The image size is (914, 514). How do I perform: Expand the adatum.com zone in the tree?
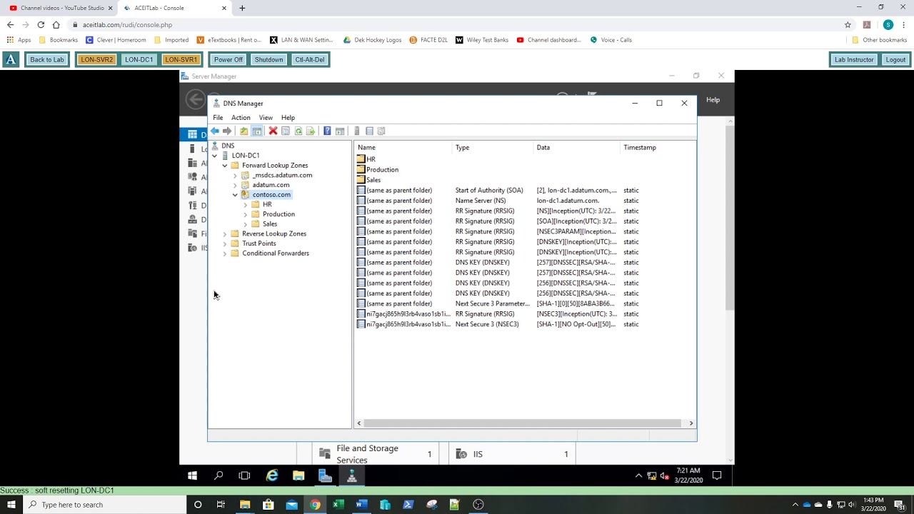tap(235, 185)
